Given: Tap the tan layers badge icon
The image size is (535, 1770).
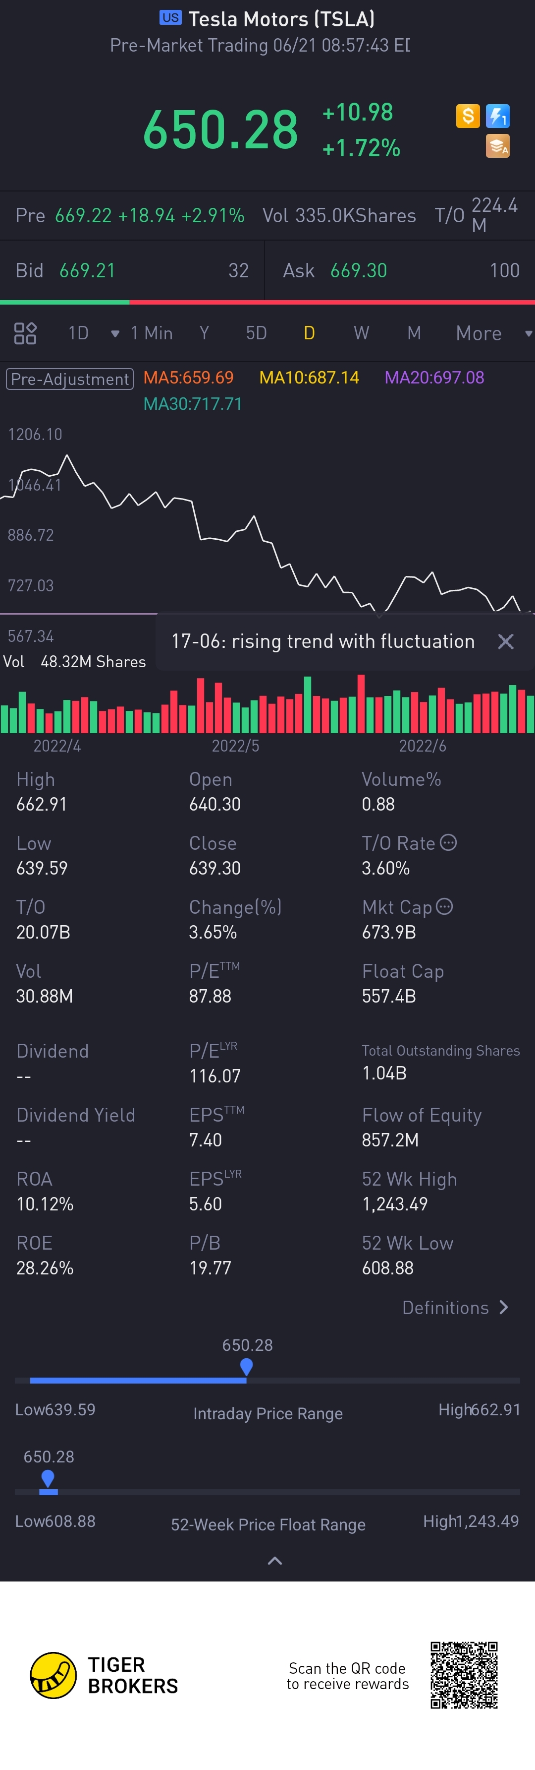Looking at the screenshot, I should tap(497, 146).
